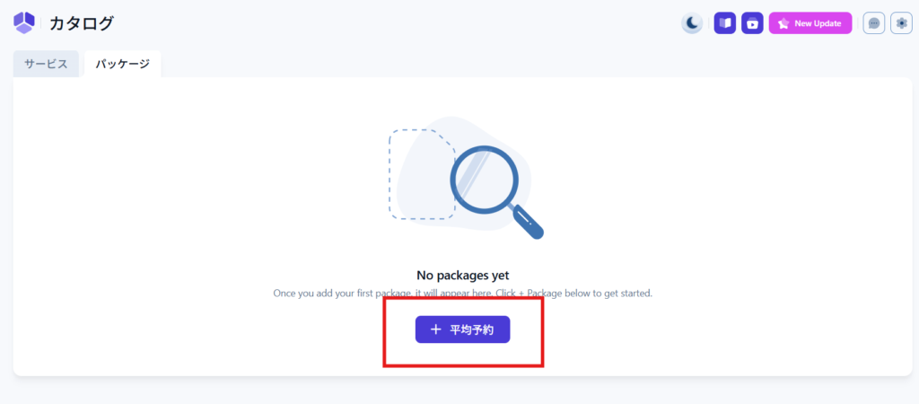This screenshot has width=919, height=404.
Task: Toggle dark mode with the moon icon
Action: pyautogui.click(x=692, y=23)
